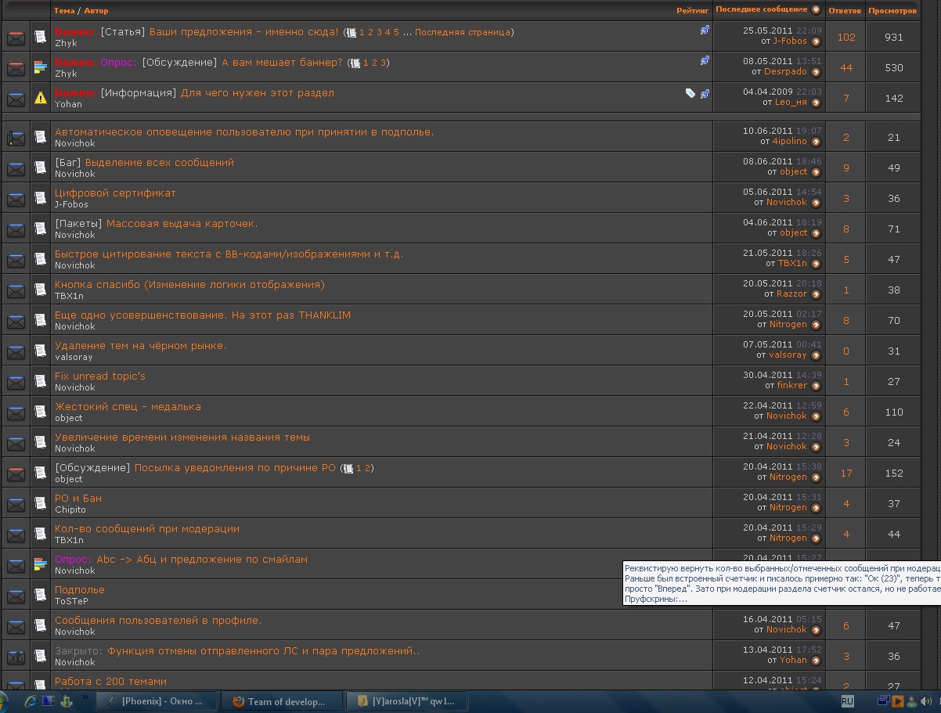Open 'Последняя страница' link of first thread

click(x=462, y=32)
